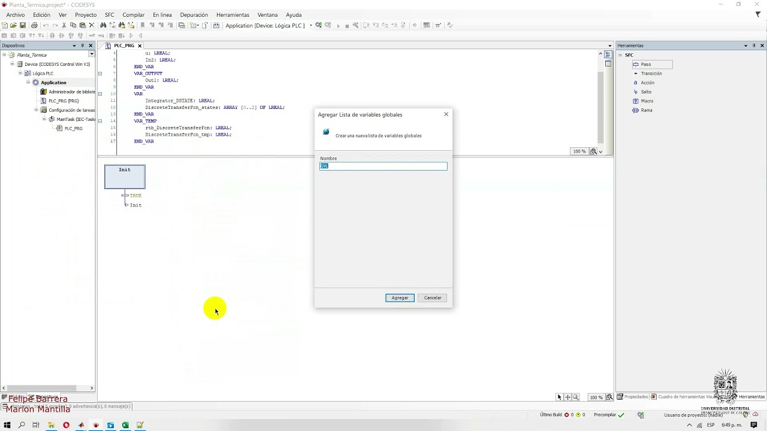Click the magnifier zoom tool below editor
Image resolution: width=767 pixels, height=431 pixels.
(x=576, y=397)
